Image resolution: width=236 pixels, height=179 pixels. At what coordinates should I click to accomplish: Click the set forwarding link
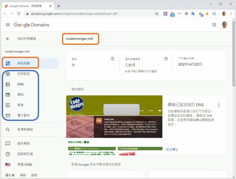point(172,150)
